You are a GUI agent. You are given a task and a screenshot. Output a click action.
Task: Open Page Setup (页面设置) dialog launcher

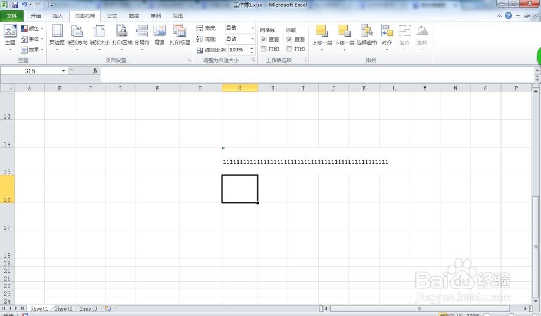189,60
